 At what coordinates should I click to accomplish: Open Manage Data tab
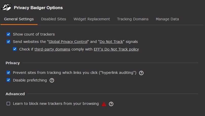[x=167, y=19]
